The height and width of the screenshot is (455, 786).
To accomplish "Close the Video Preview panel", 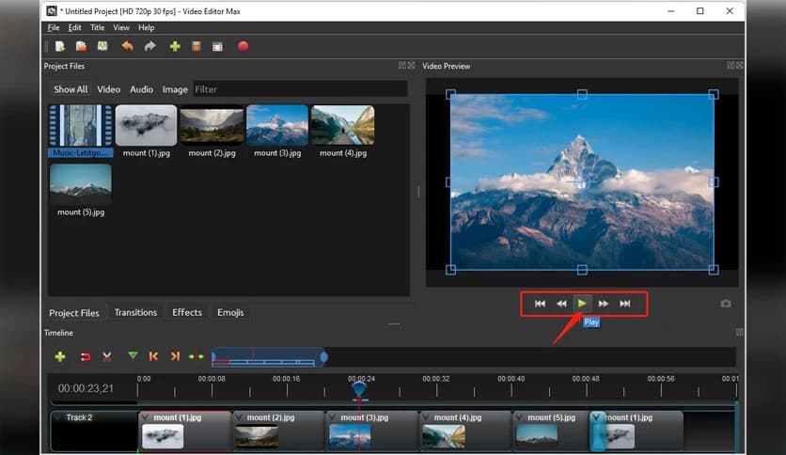I will tap(740, 66).
